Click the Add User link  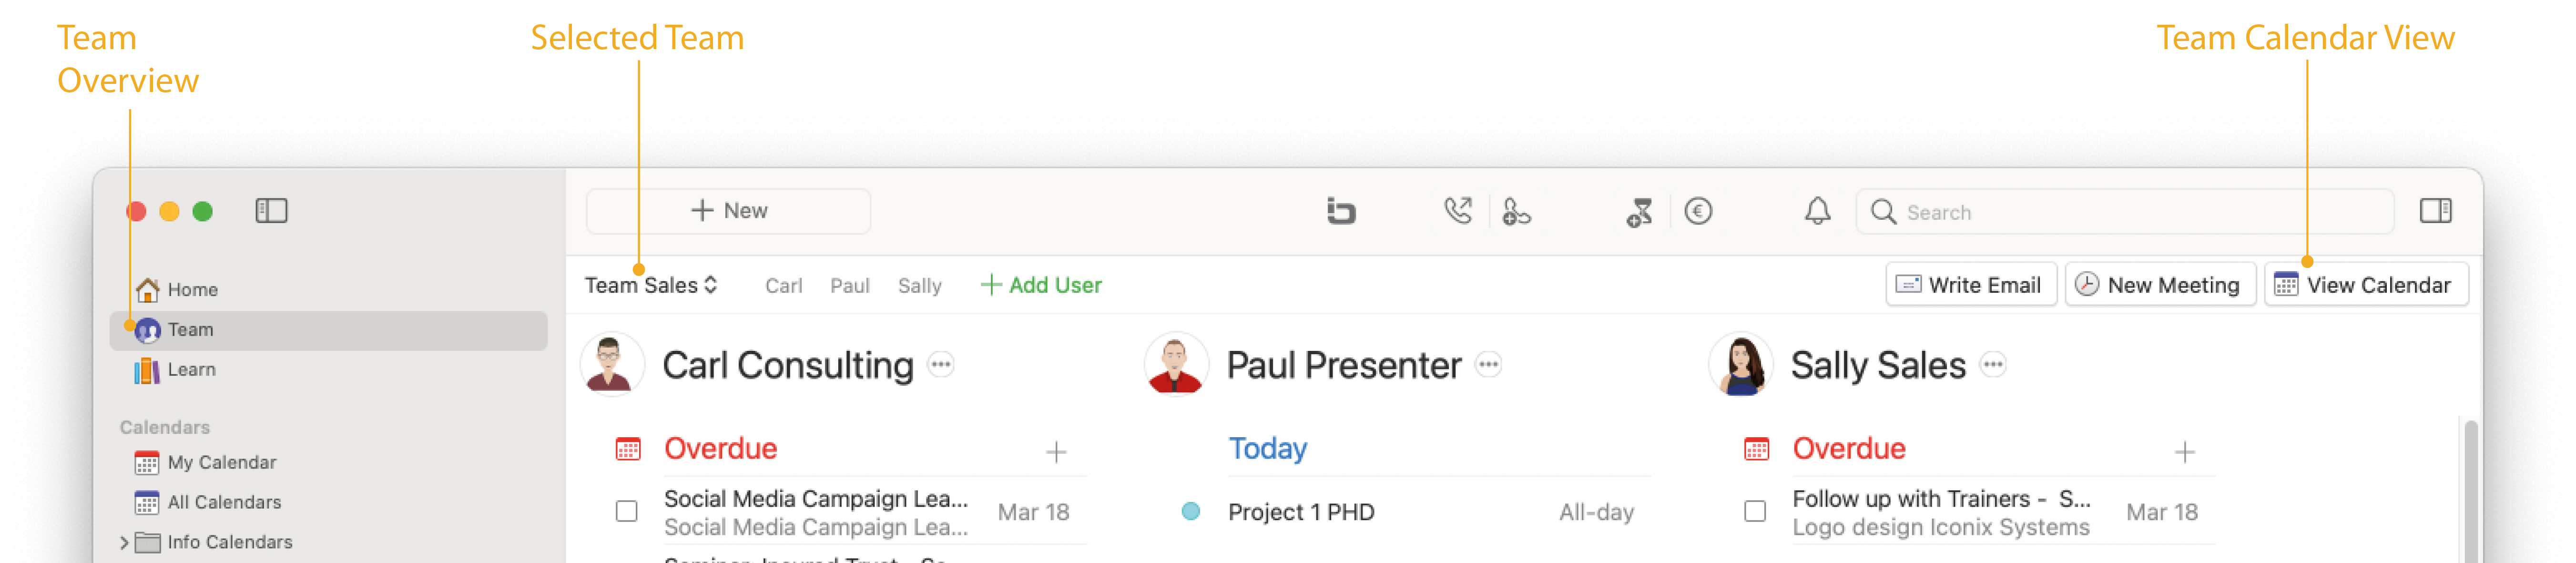coord(1041,285)
